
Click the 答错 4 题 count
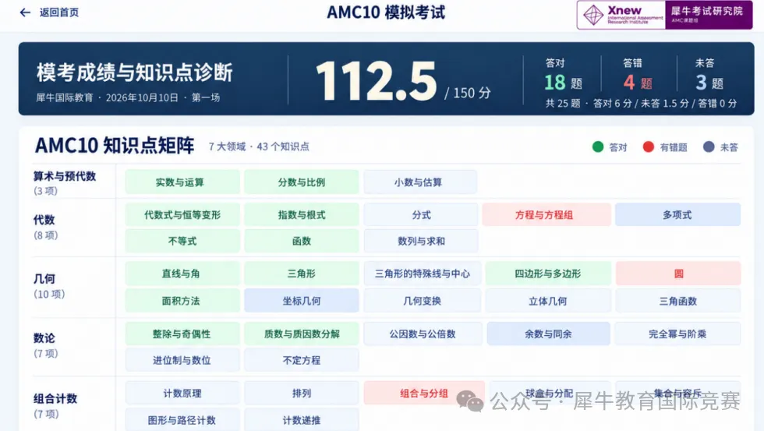(638, 76)
